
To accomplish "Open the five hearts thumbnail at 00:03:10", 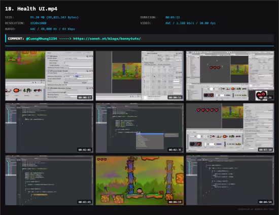I will click(230, 128).
